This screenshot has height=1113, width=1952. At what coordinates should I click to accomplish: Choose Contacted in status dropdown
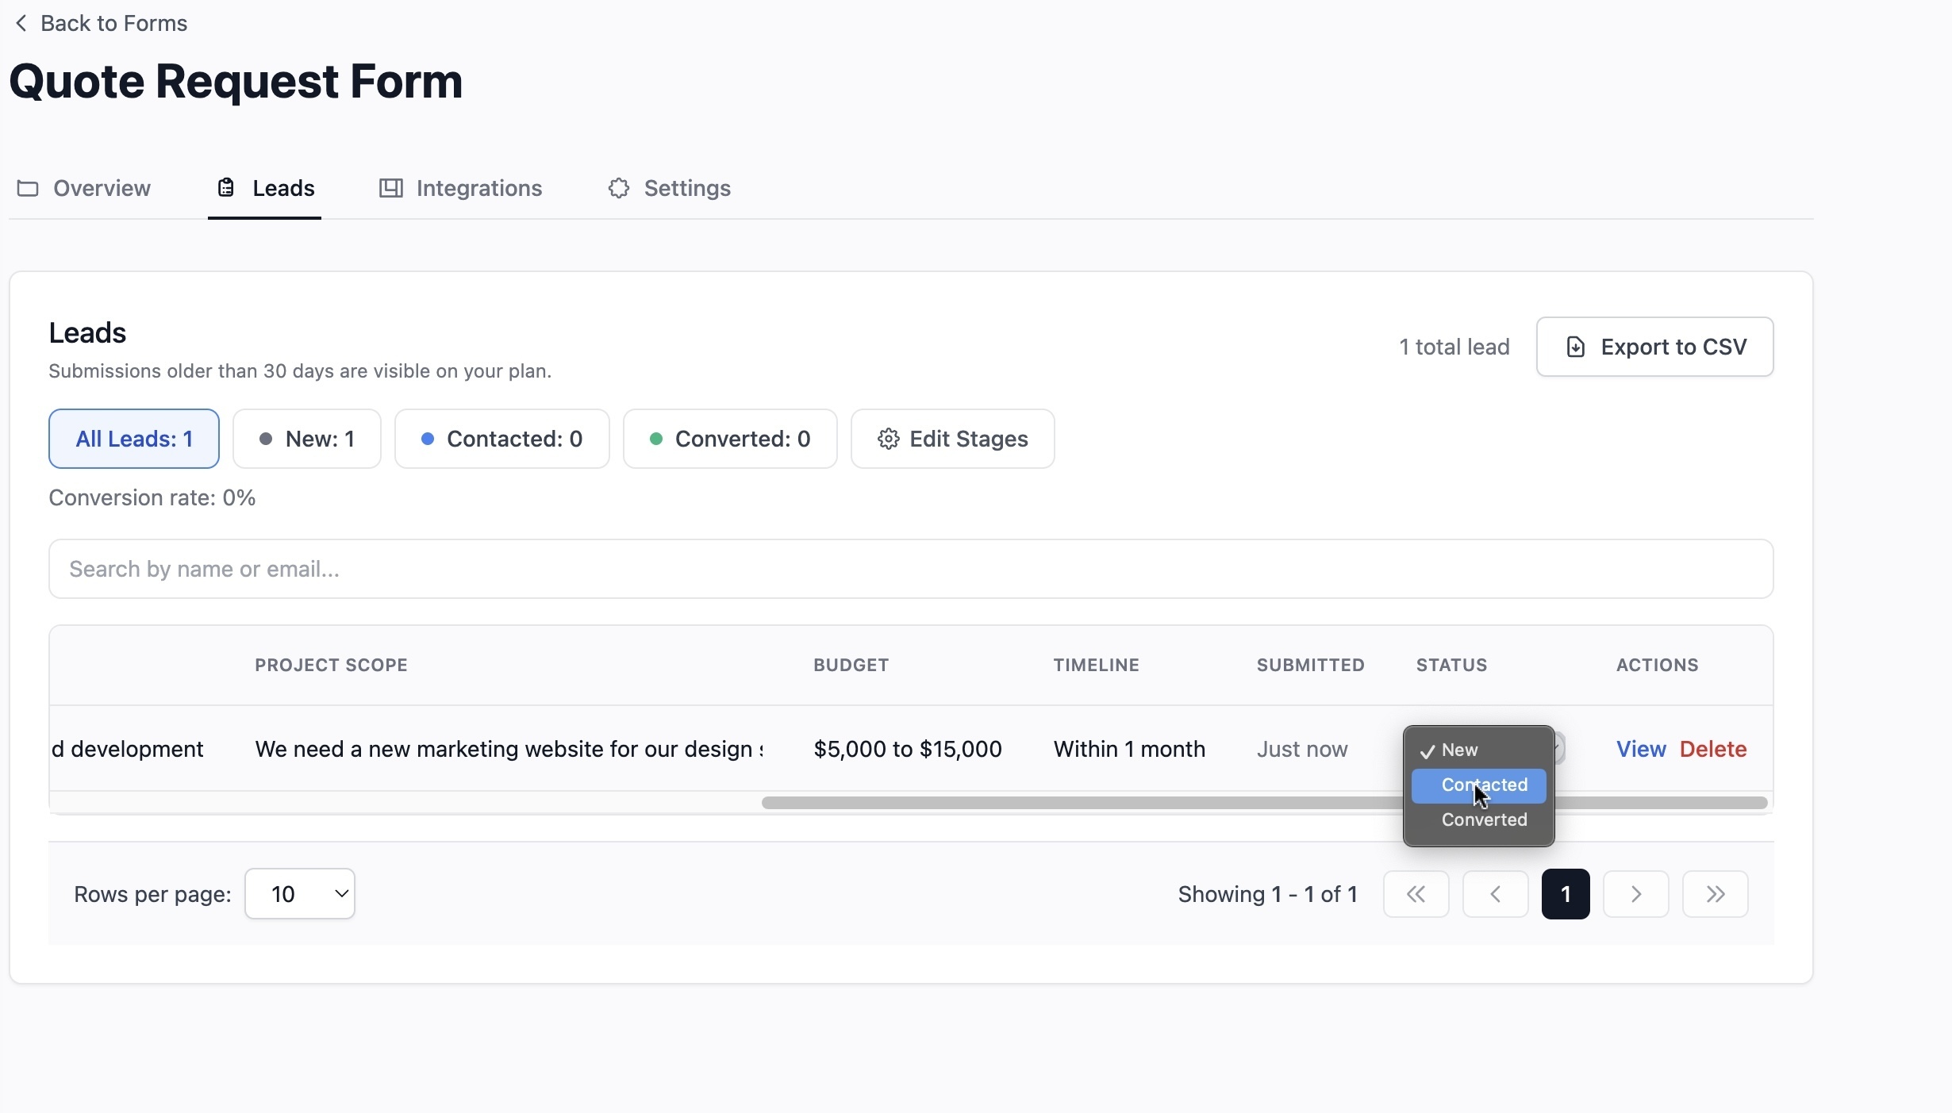tap(1479, 785)
